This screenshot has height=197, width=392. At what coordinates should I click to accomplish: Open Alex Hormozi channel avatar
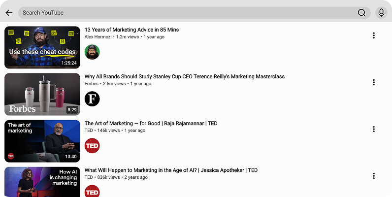click(x=92, y=52)
